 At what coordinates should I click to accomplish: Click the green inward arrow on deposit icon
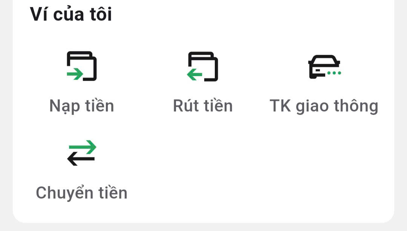(75, 74)
